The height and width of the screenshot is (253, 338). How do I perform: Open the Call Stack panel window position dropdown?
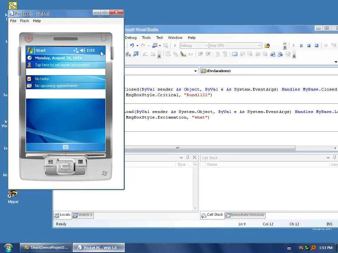tap(328, 158)
